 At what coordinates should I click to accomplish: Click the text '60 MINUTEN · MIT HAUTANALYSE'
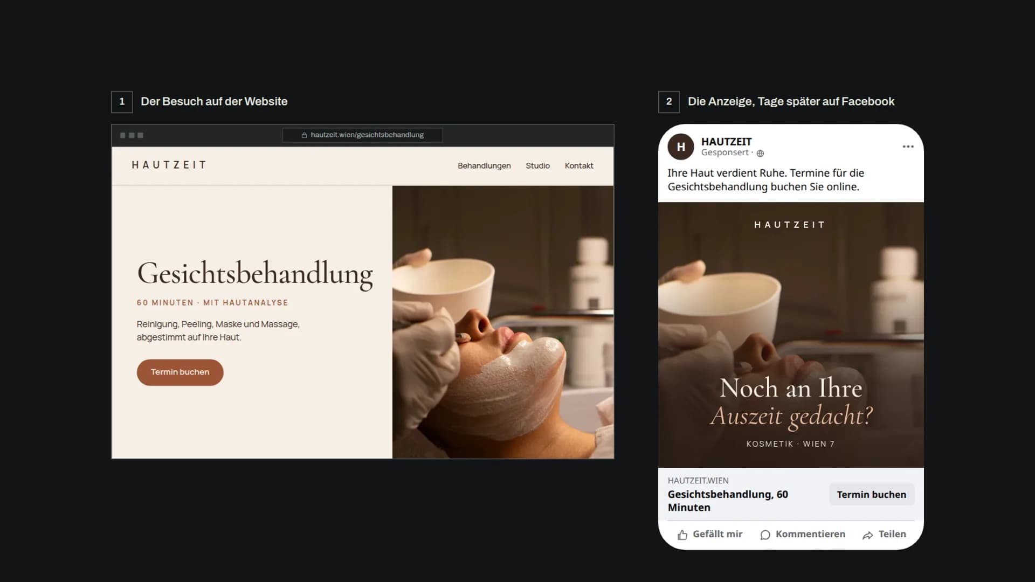(212, 303)
